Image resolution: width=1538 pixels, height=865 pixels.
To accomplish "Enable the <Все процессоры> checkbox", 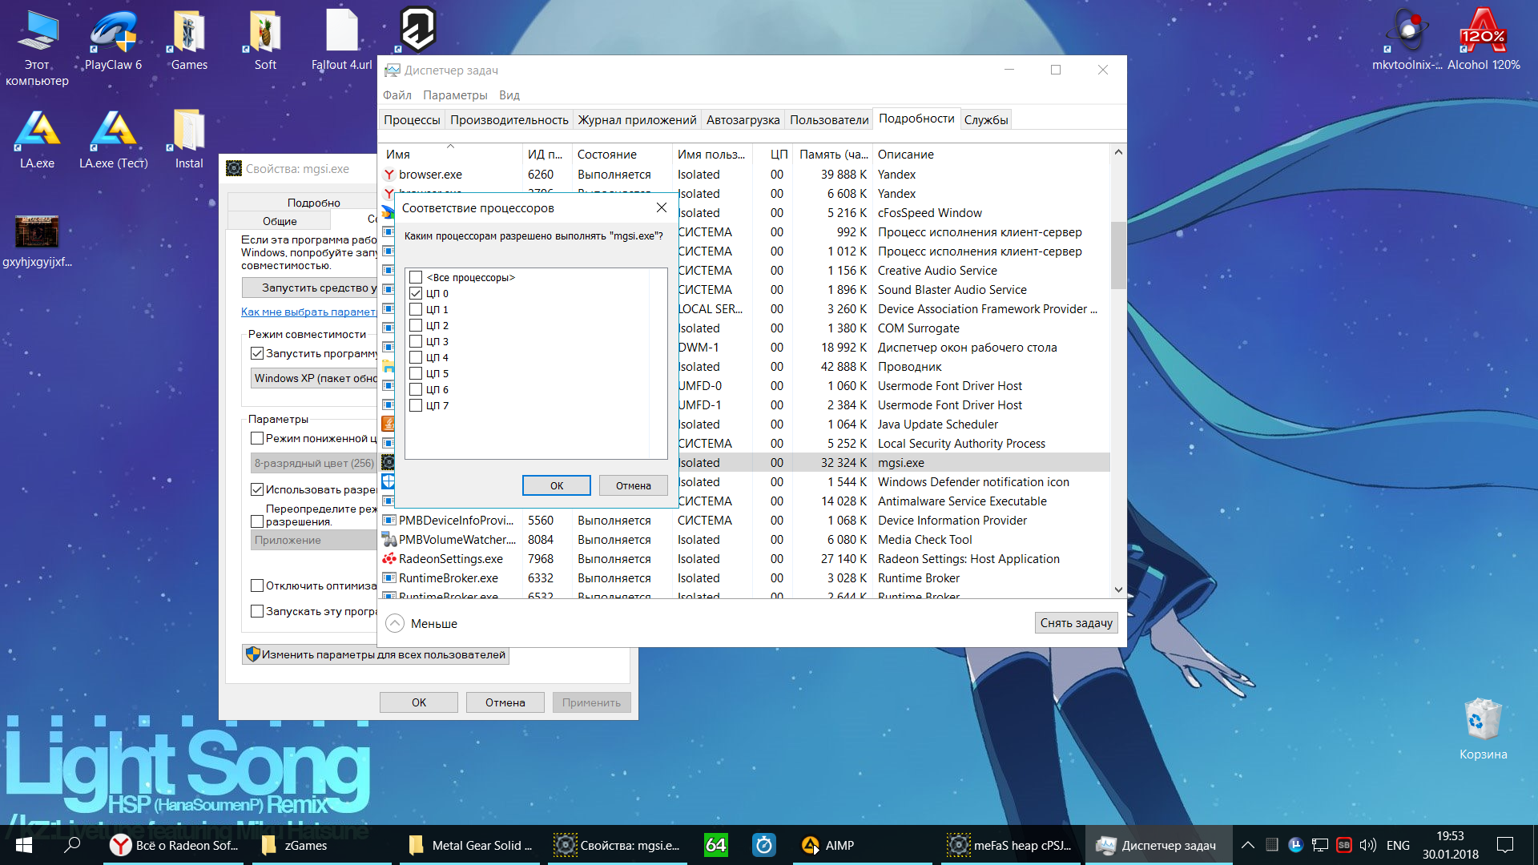I will click(416, 278).
